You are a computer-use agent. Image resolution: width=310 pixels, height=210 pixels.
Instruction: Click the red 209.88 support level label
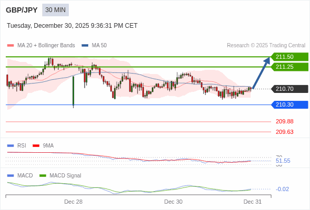pos(284,121)
